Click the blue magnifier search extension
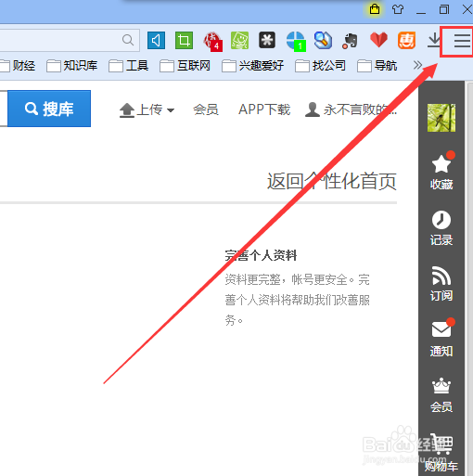Screen dimensions: 473x476 coord(323,41)
